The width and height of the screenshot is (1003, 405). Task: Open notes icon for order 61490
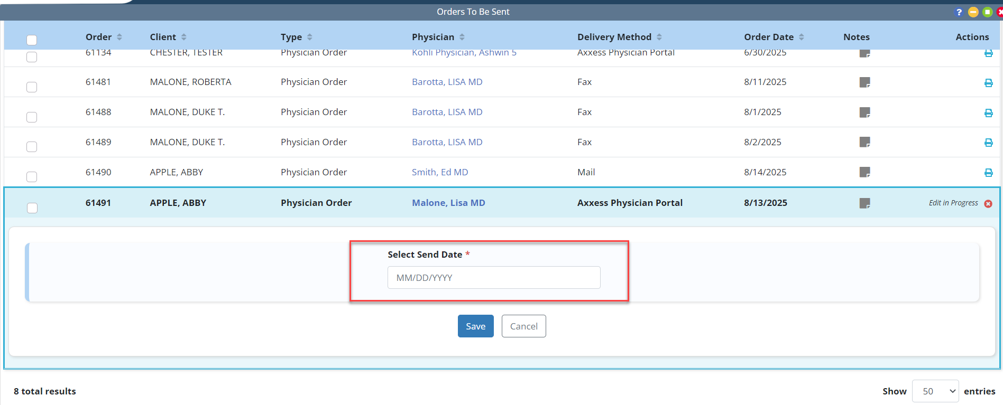pos(864,172)
